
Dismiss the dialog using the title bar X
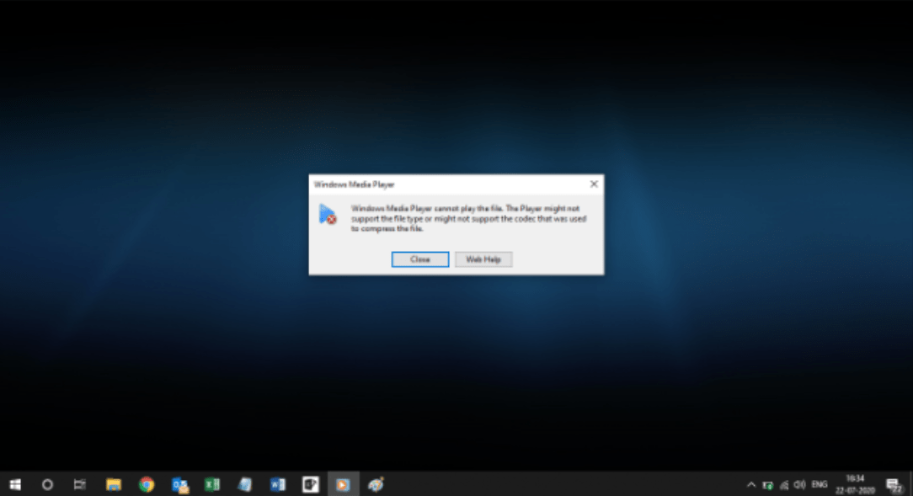point(594,184)
